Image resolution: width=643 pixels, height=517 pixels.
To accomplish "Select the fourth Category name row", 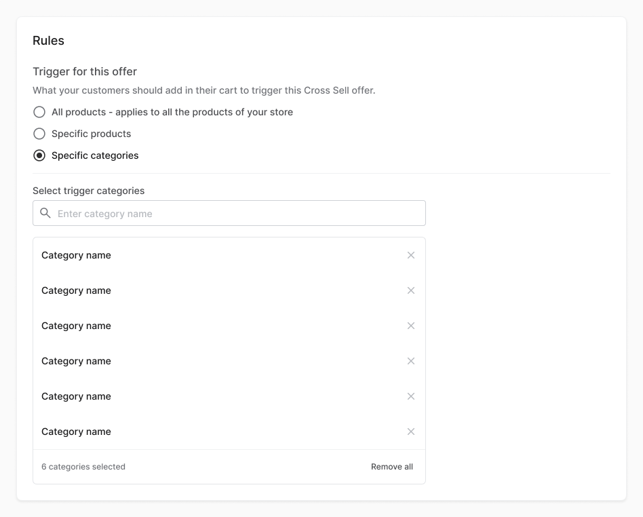I will [x=229, y=361].
